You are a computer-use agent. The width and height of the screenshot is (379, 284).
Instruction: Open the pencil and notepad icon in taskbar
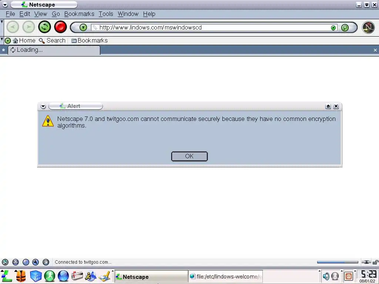pos(104,277)
